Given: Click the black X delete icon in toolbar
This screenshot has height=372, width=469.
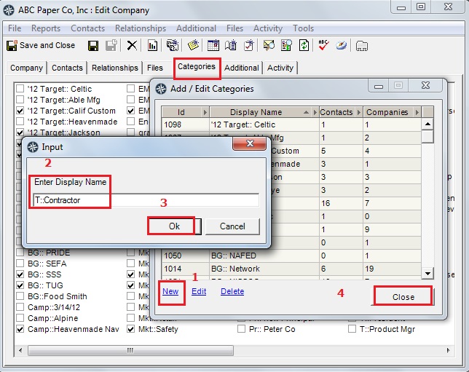Looking at the screenshot, I should [132, 46].
